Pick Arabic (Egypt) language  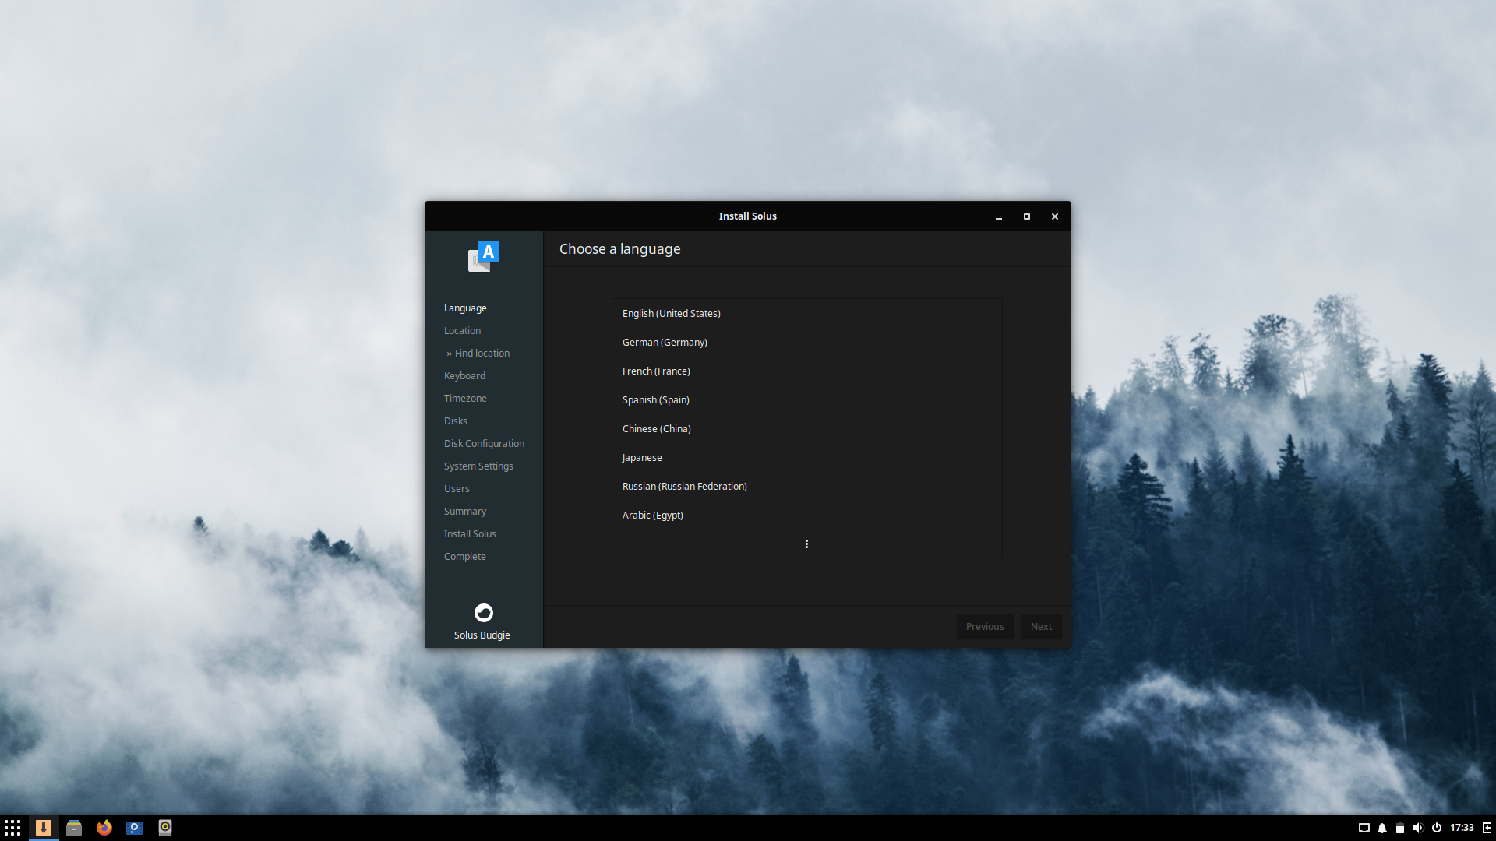coord(806,516)
